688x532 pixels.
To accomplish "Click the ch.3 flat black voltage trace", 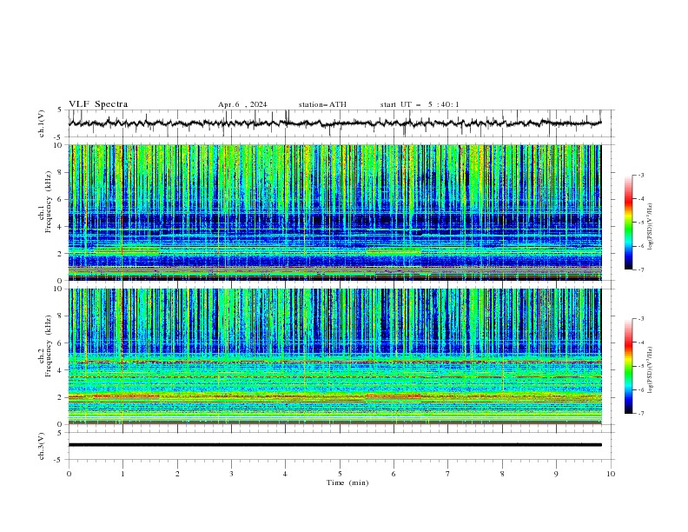I will 334,445.
